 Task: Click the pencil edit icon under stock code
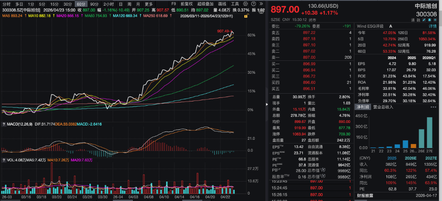click(425, 20)
